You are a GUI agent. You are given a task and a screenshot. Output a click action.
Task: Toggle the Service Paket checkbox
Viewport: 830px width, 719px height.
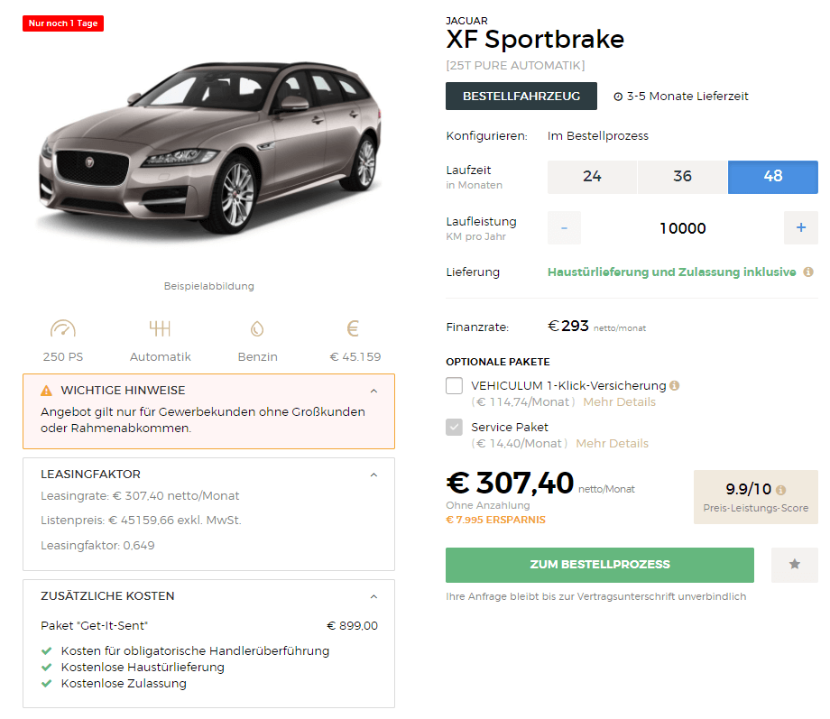pyautogui.click(x=454, y=427)
